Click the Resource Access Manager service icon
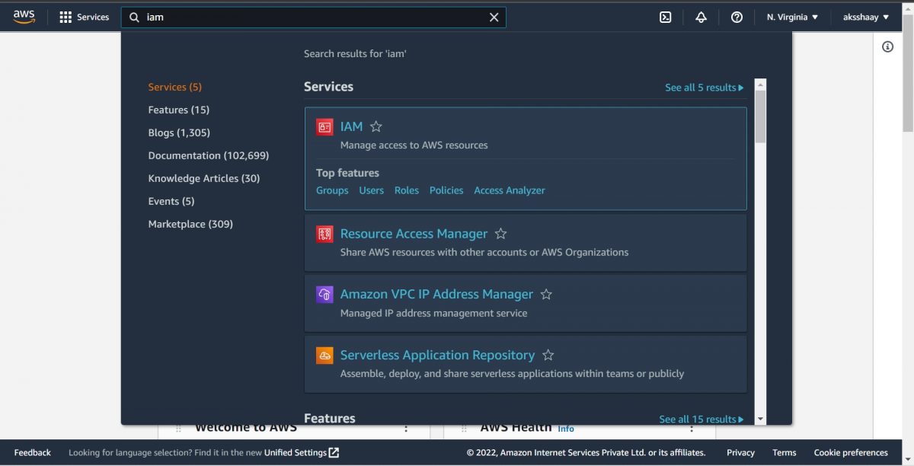This screenshot has width=914, height=466. coord(324,233)
